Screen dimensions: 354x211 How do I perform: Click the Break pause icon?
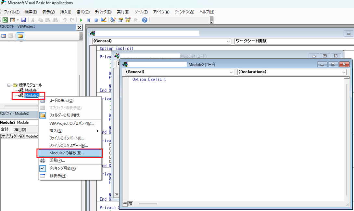click(88, 20)
